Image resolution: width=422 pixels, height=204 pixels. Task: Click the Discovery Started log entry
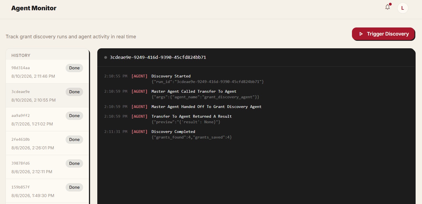[184, 79]
